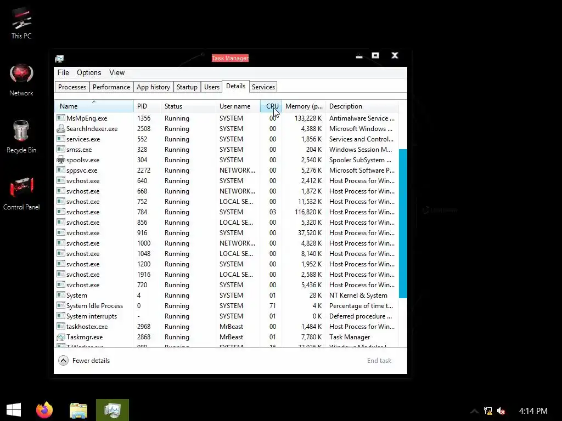Switch to the Services tab

pyautogui.click(x=263, y=87)
